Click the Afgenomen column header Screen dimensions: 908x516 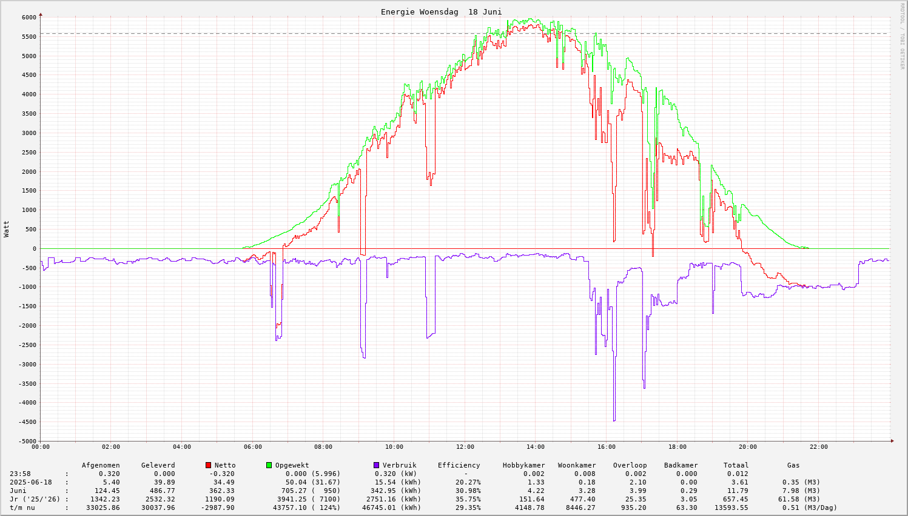pyautogui.click(x=101, y=465)
